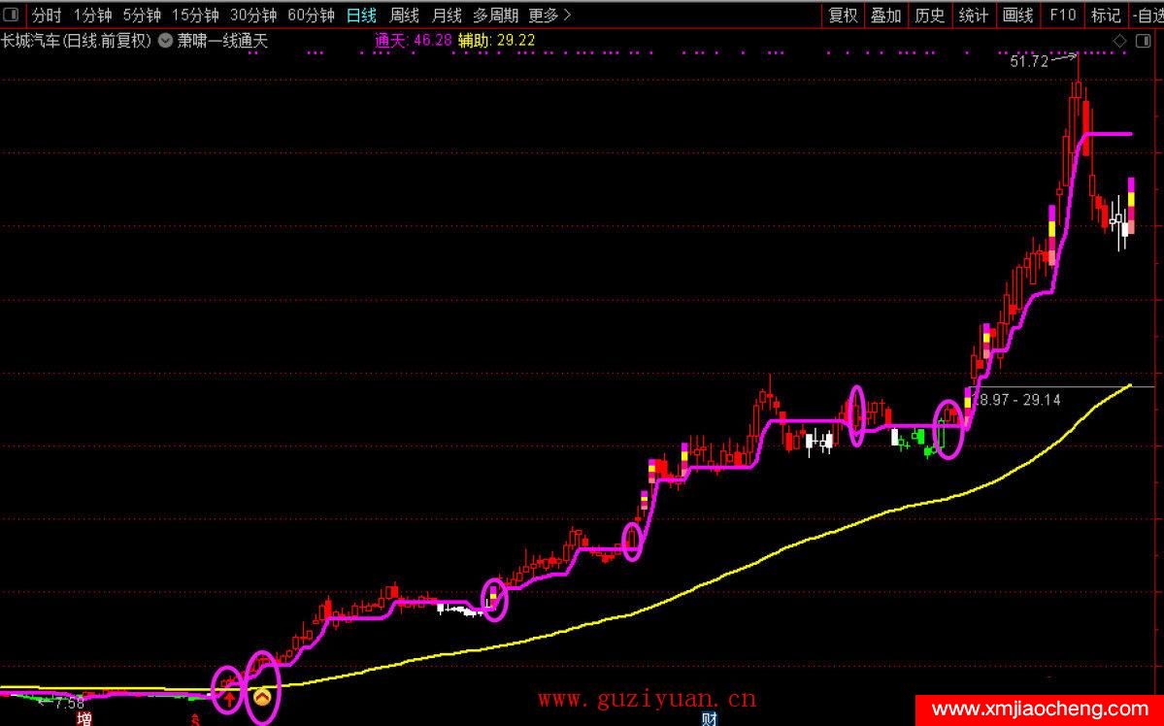The image size is (1164, 726).
Task: Click the red up-arrow buy signal icon
Action: point(228,696)
